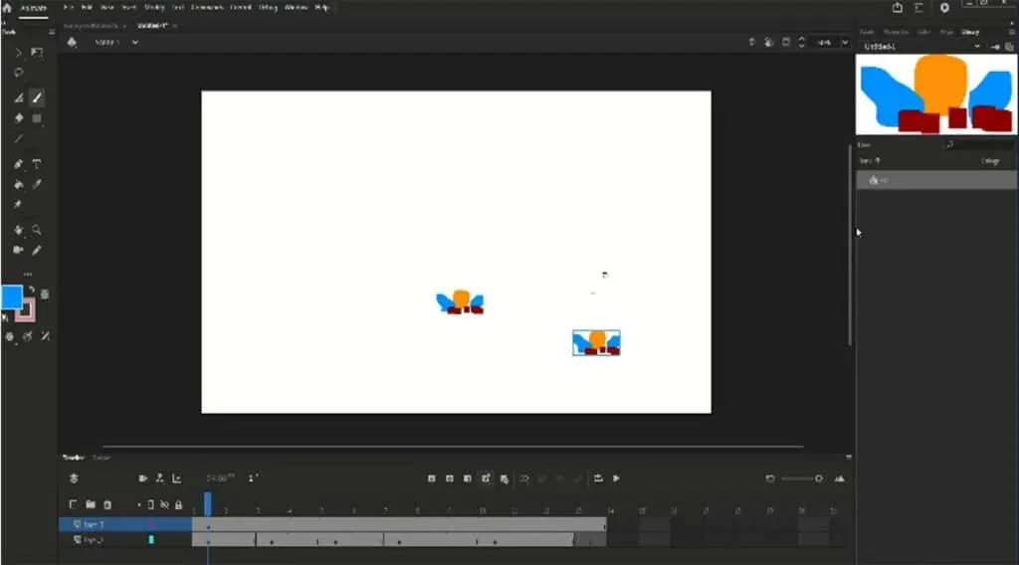Viewport: 1019px width, 565px height.
Task: Create a new layer folder
Action: 91,504
